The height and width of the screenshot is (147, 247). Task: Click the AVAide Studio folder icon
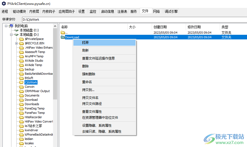[x=21, y=61]
